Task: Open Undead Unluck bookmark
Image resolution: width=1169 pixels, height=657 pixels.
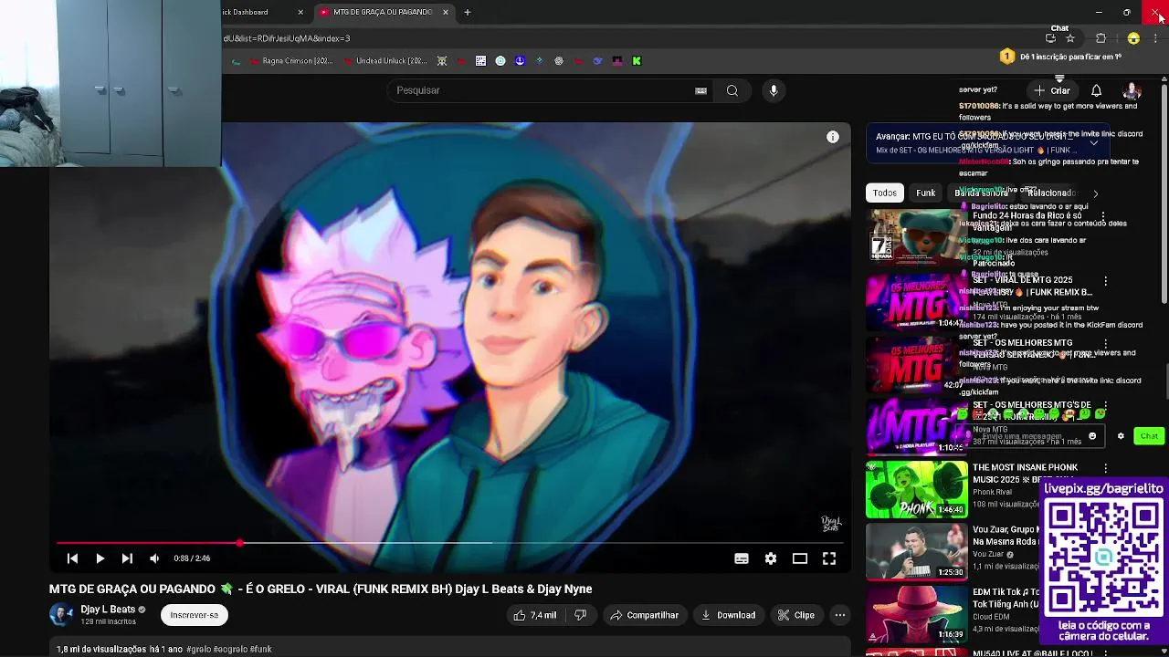Action: 385,61
